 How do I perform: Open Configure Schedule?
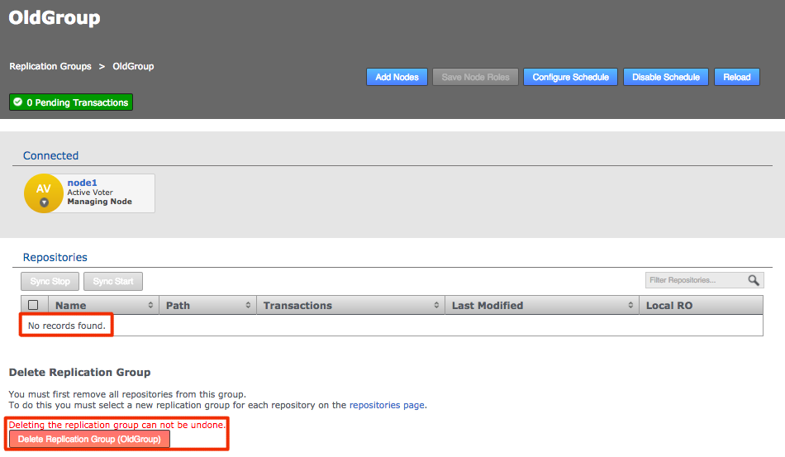[570, 77]
